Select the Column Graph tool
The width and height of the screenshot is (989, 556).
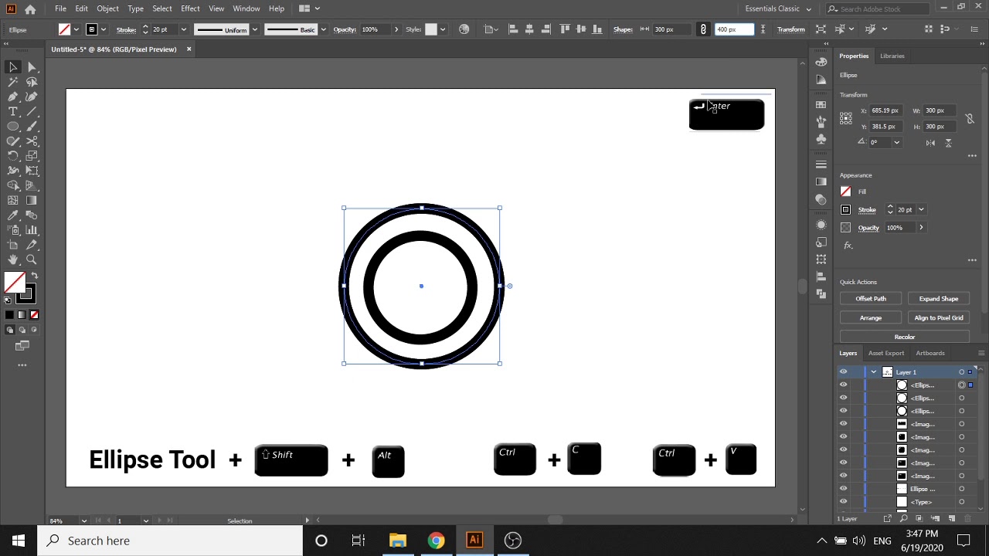(x=32, y=230)
